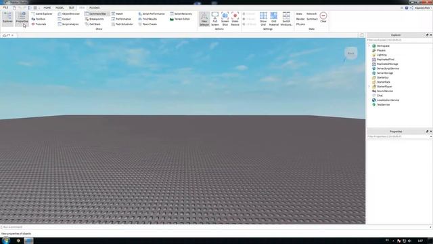433x244 pixels.
Task: Switch to the MODEL ribbon tab
Action: click(x=60, y=7)
